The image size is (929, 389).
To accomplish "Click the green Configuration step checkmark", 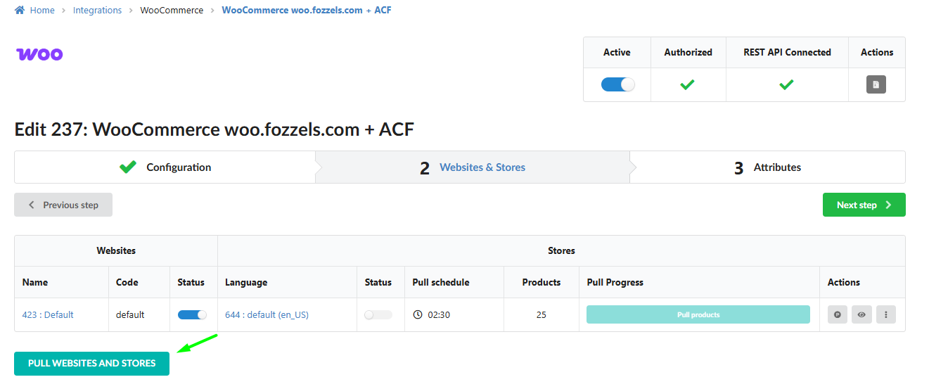I will [x=127, y=167].
